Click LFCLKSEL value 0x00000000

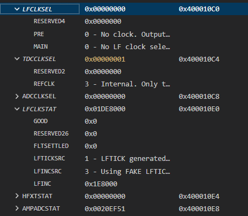[105, 9]
